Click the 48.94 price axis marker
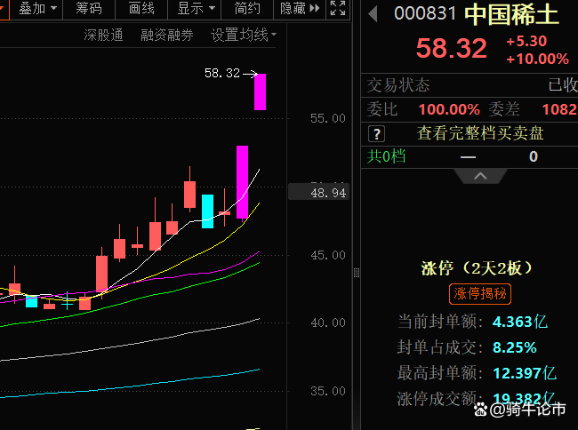Viewport: 578px width, 430px height. [318, 193]
